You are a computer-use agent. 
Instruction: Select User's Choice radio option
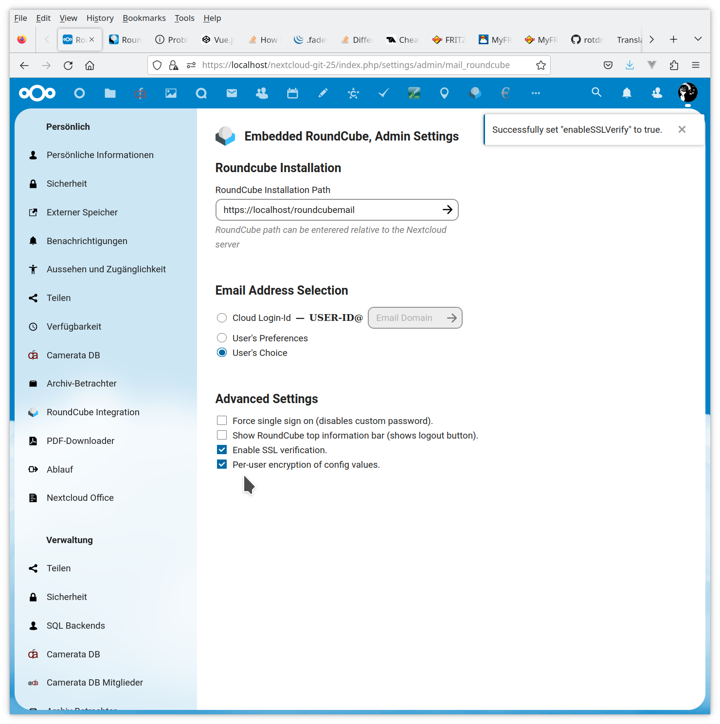(x=222, y=353)
